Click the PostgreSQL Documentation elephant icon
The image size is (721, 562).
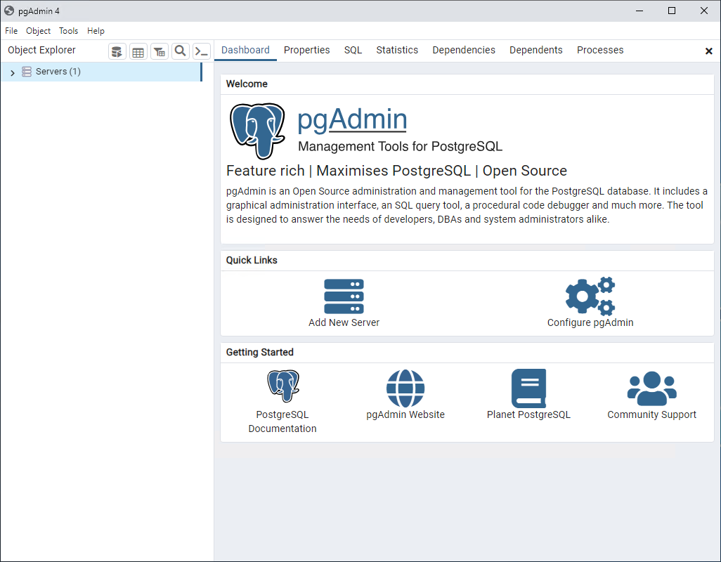click(283, 386)
